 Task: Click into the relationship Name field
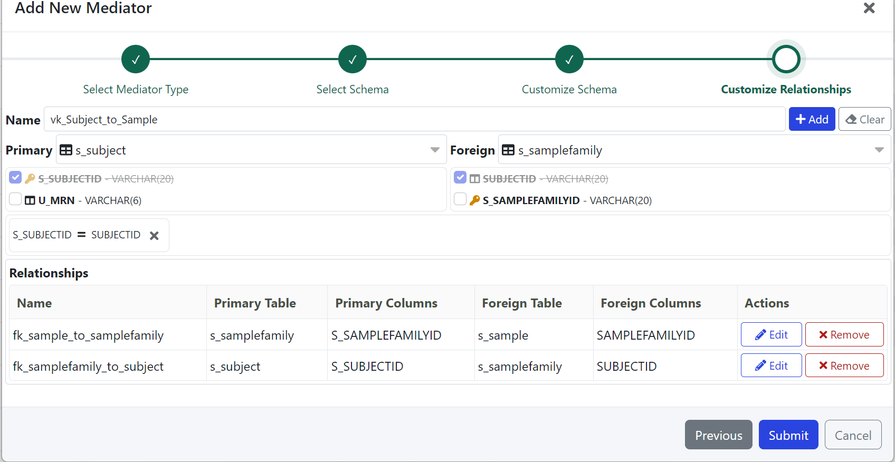(414, 120)
